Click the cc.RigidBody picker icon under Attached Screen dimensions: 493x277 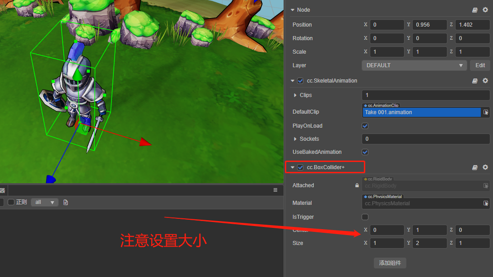486,185
